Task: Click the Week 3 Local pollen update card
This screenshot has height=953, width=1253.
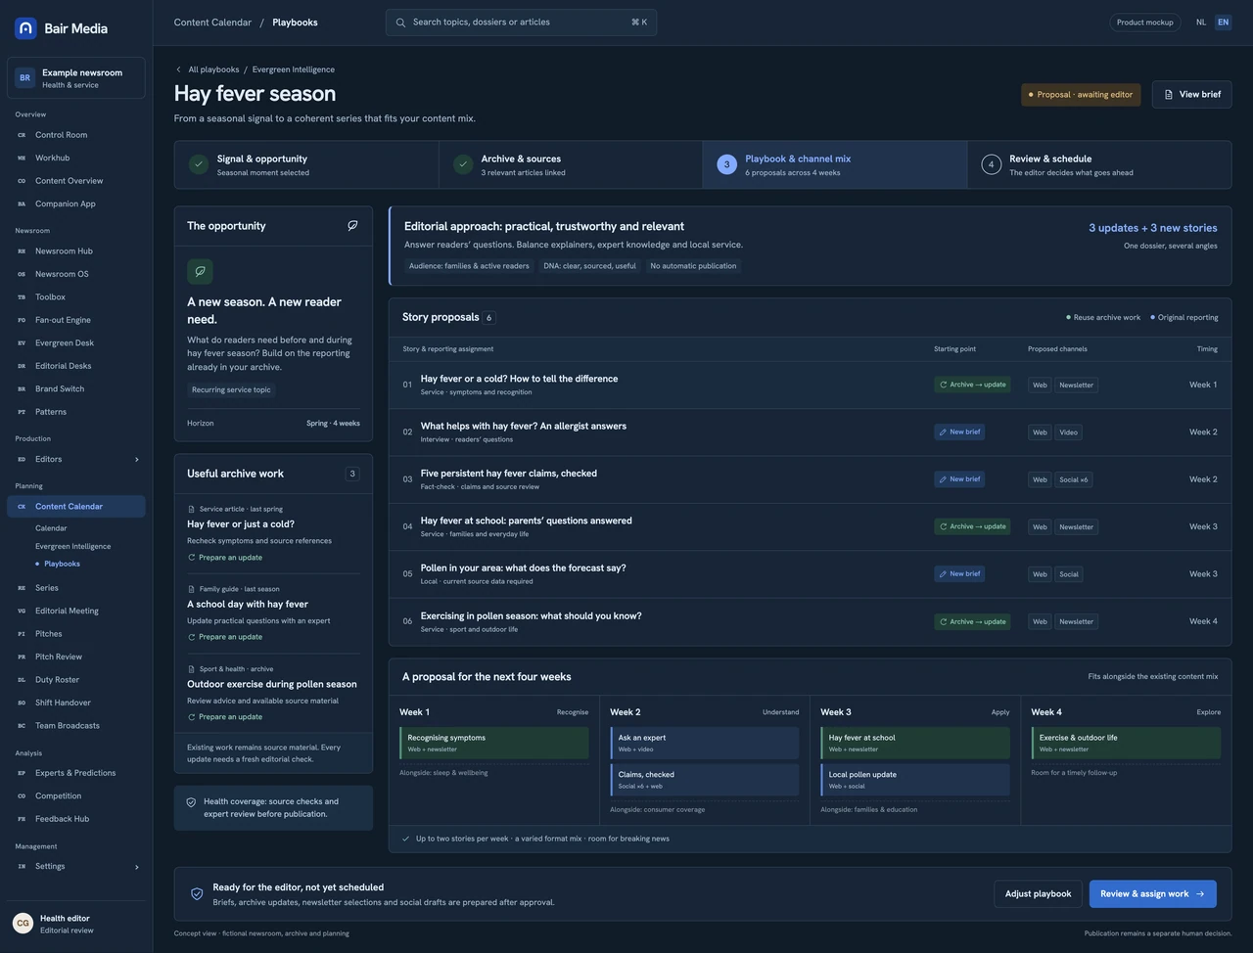Action: (915, 780)
